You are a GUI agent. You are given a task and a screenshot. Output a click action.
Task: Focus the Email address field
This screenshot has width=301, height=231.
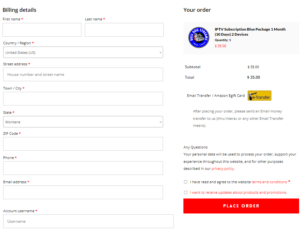83,192
